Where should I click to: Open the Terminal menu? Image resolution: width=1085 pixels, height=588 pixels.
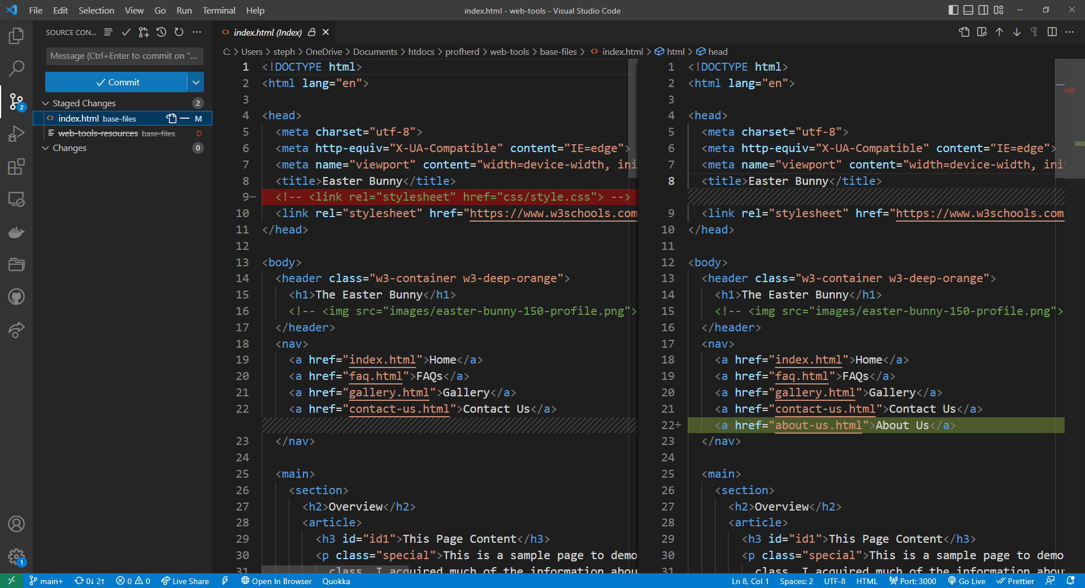(219, 10)
